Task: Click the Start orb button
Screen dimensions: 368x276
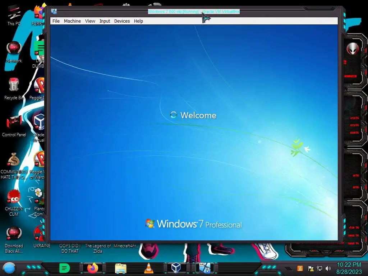Action: pos(9,268)
